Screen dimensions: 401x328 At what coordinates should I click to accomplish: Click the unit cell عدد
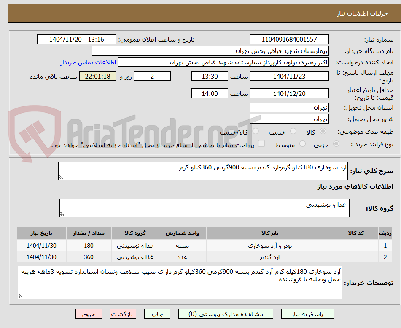tap(182, 257)
